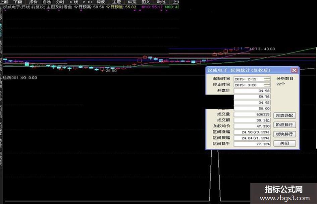Click the 加权均价 field 47.330
The height and width of the screenshot is (204, 317).
click(252, 126)
